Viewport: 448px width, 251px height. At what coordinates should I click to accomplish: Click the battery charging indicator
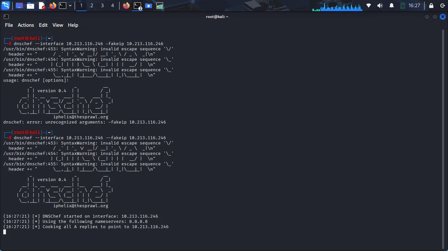click(x=403, y=6)
